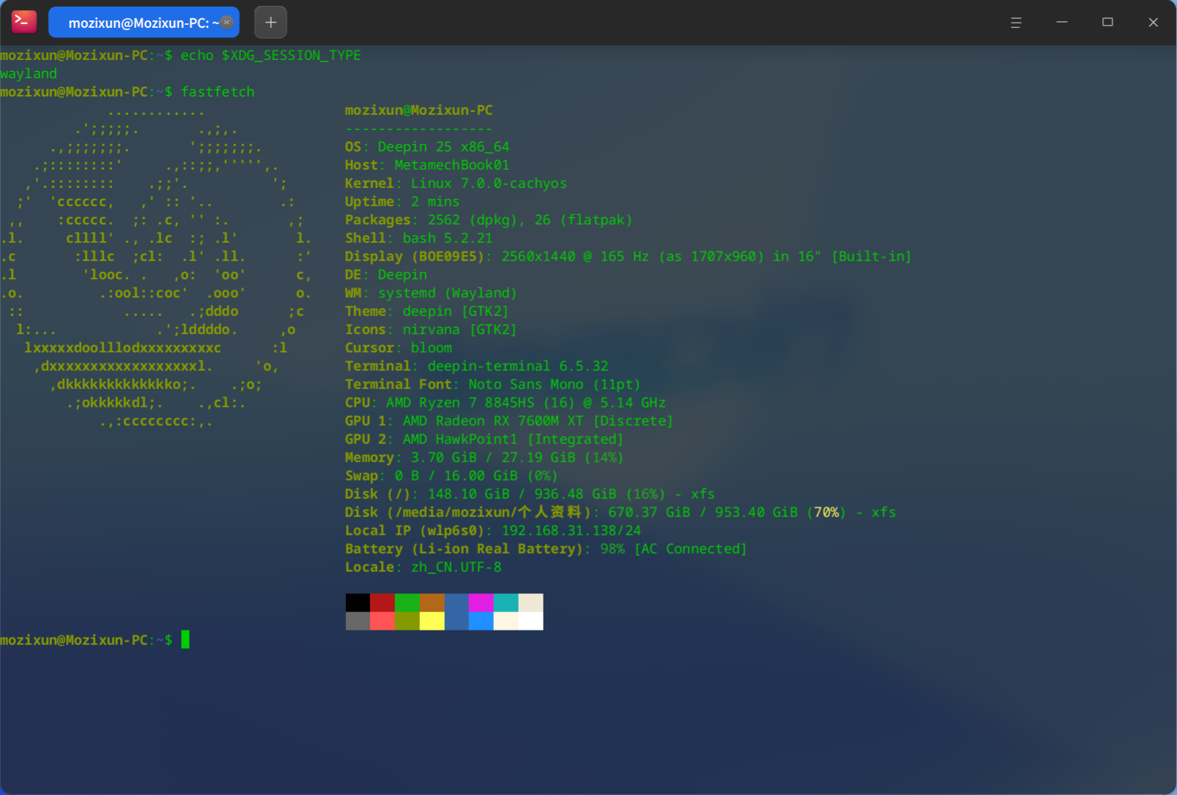
Task: Click the "Cursor: bloom" line
Action: [x=399, y=348]
